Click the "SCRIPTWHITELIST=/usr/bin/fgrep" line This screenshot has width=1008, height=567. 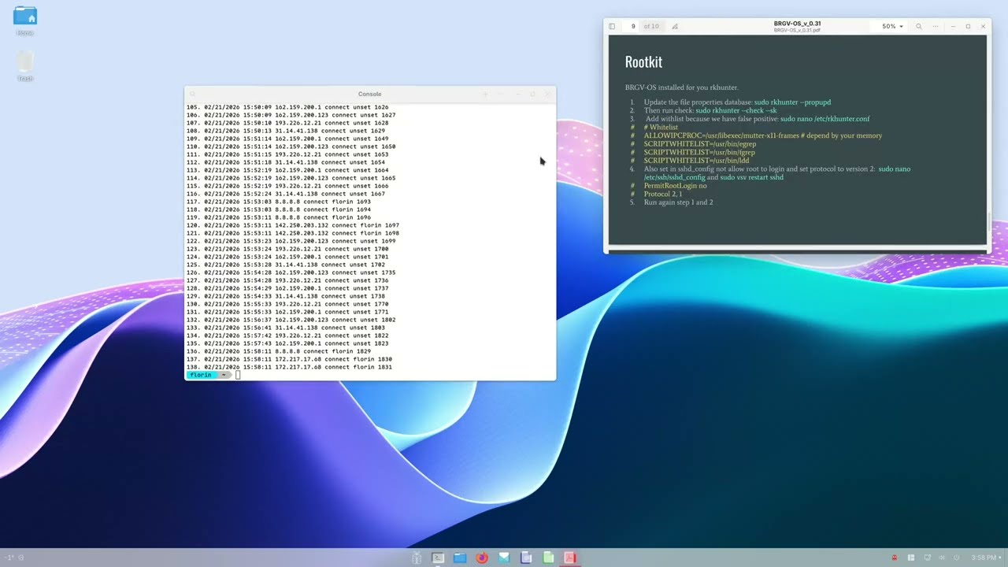pos(699,152)
